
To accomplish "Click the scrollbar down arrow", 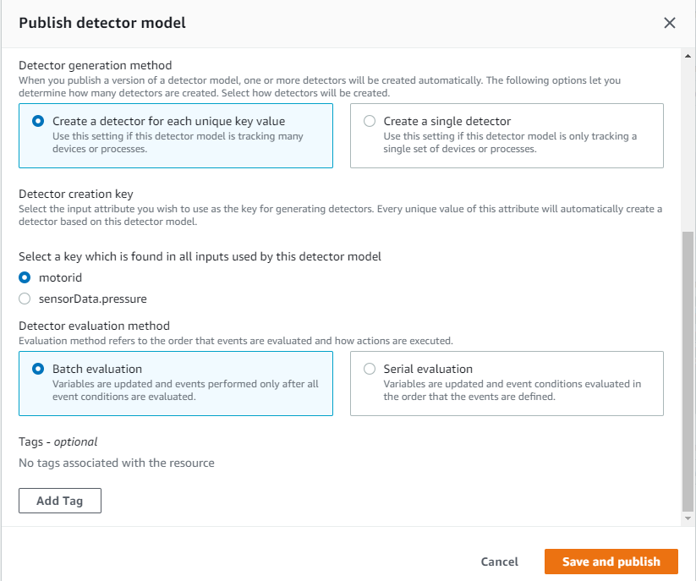I will (x=688, y=518).
